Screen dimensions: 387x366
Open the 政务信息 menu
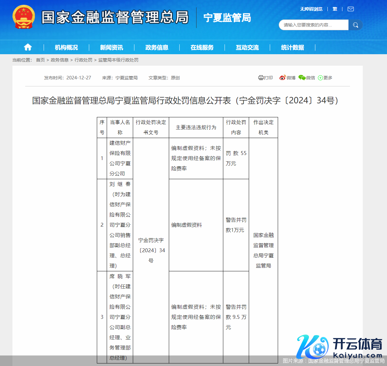[x=157, y=47]
